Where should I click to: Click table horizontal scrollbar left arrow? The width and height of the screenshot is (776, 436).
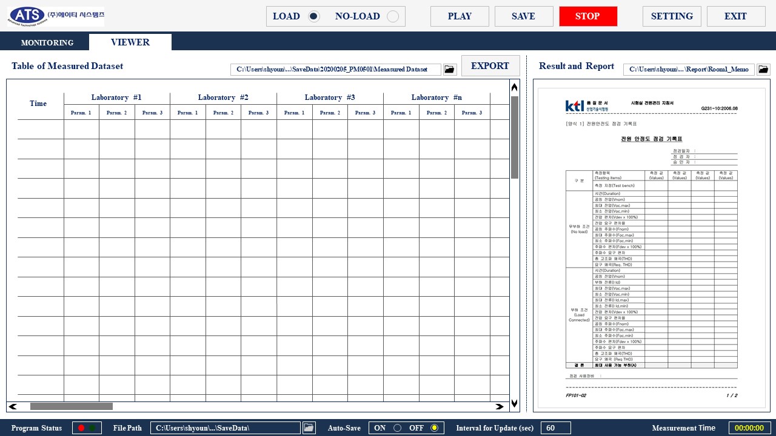[x=13, y=407]
